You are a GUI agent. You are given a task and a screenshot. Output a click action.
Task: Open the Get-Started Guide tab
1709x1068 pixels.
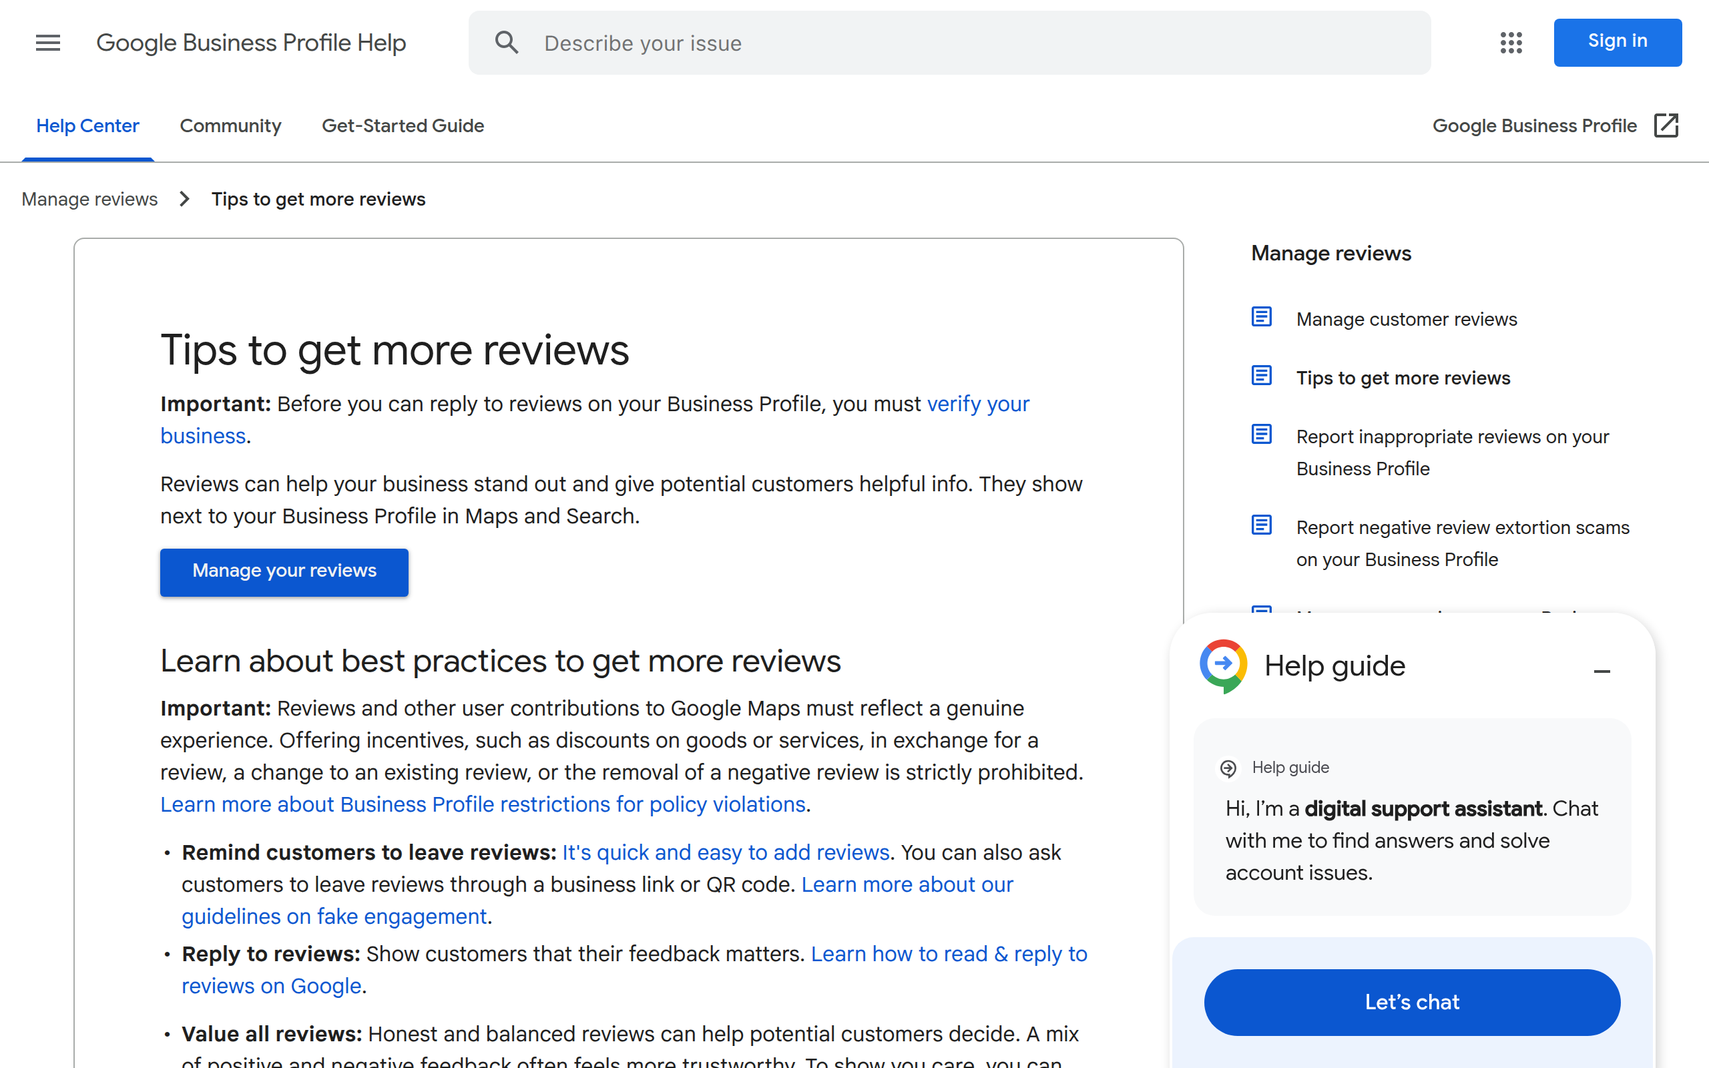coord(403,125)
